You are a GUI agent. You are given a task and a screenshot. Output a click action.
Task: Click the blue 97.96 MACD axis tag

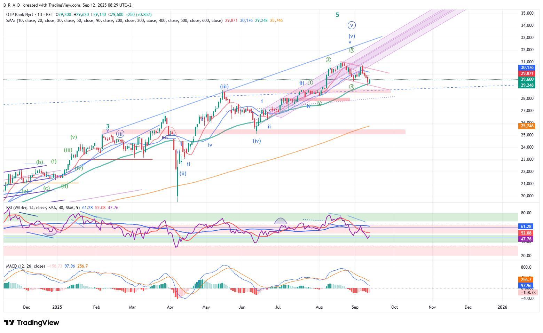(526, 286)
